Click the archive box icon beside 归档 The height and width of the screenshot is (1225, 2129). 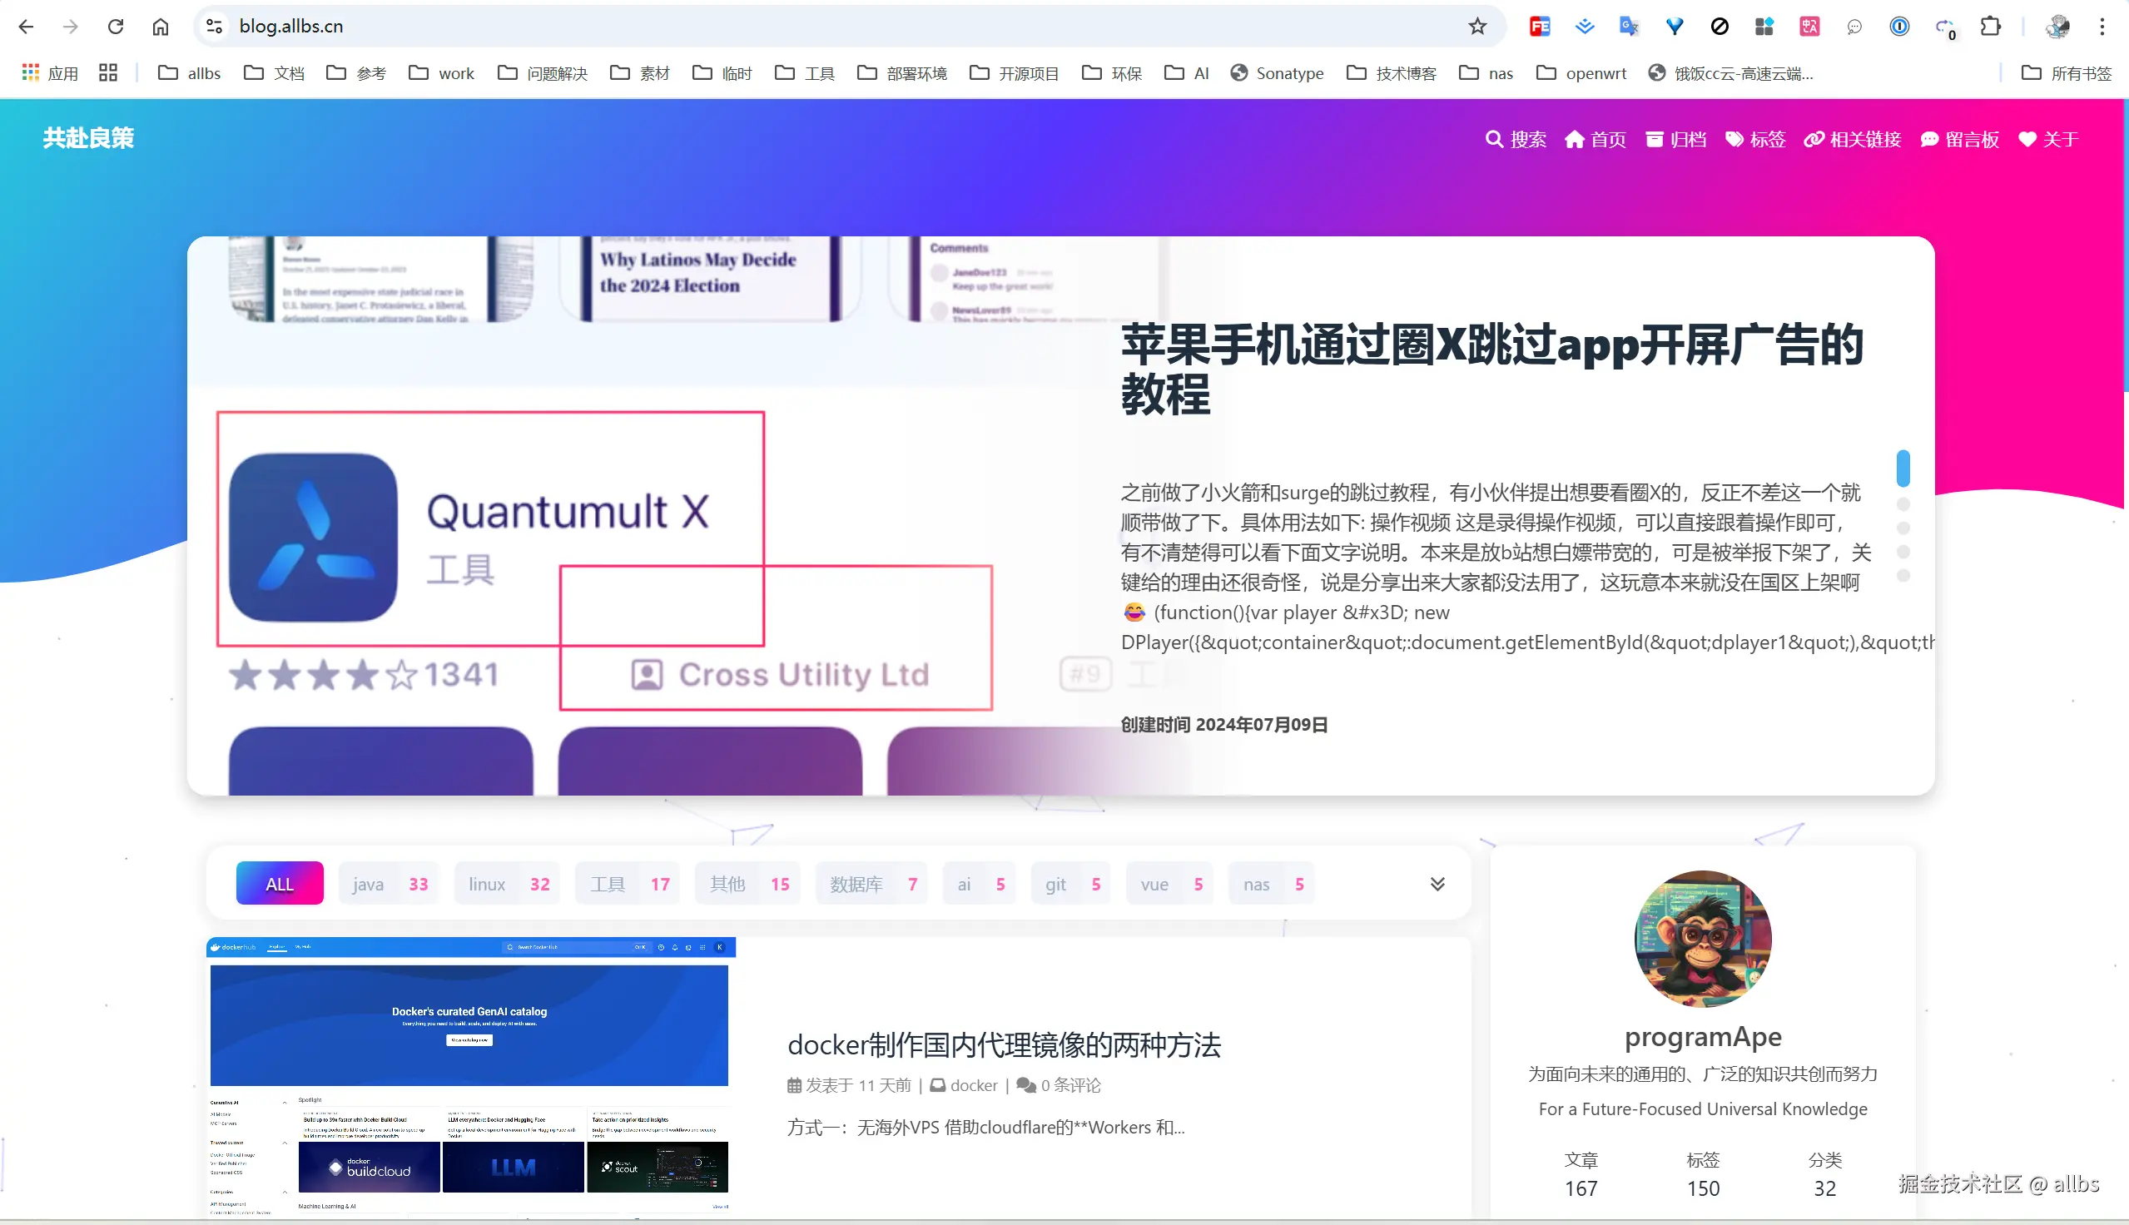click(x=1654, y=139)
